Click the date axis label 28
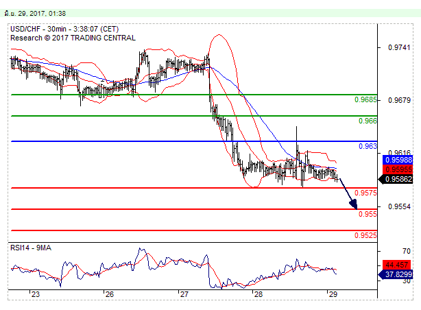 (258, 294)
